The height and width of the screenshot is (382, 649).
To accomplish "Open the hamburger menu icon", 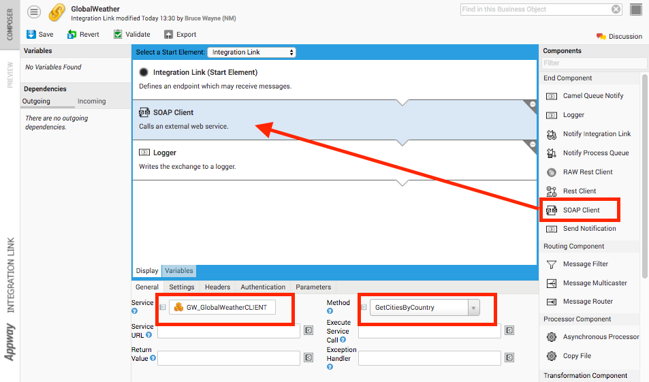I will pos(34,12).
